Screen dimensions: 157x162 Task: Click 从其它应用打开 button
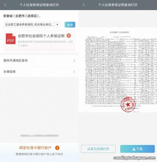coord(98,149)
